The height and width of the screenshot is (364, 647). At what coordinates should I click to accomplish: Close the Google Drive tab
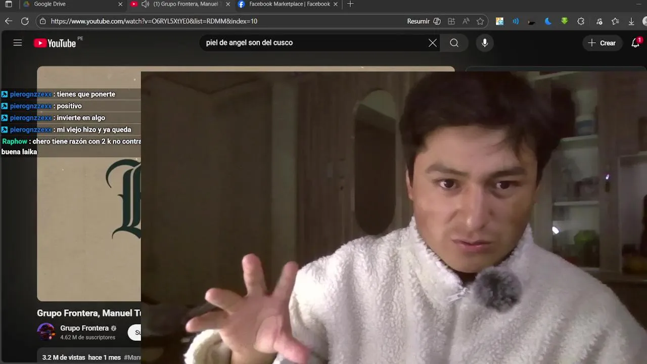(x=120, y=4)
